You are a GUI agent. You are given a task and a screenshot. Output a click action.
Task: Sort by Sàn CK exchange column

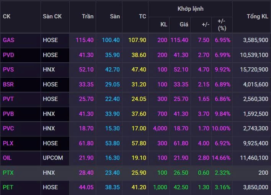click(x=52, y=16)
